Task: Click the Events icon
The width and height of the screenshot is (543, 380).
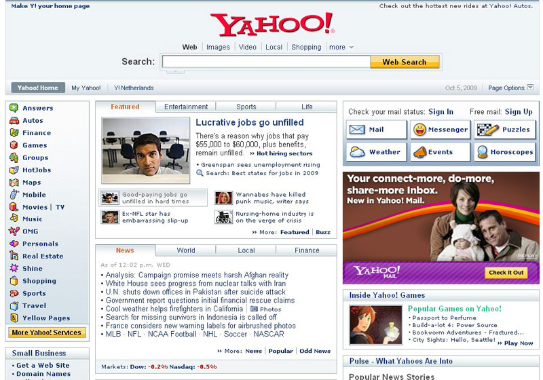Action: pos(419,152)
